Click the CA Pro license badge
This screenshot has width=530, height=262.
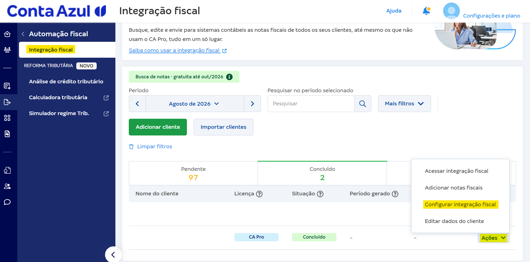pos(256,237)
